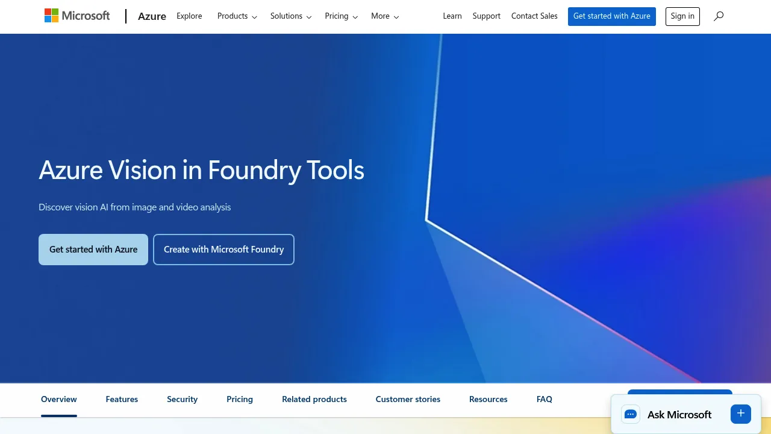Click the Contact Sales link

[534, 16]
